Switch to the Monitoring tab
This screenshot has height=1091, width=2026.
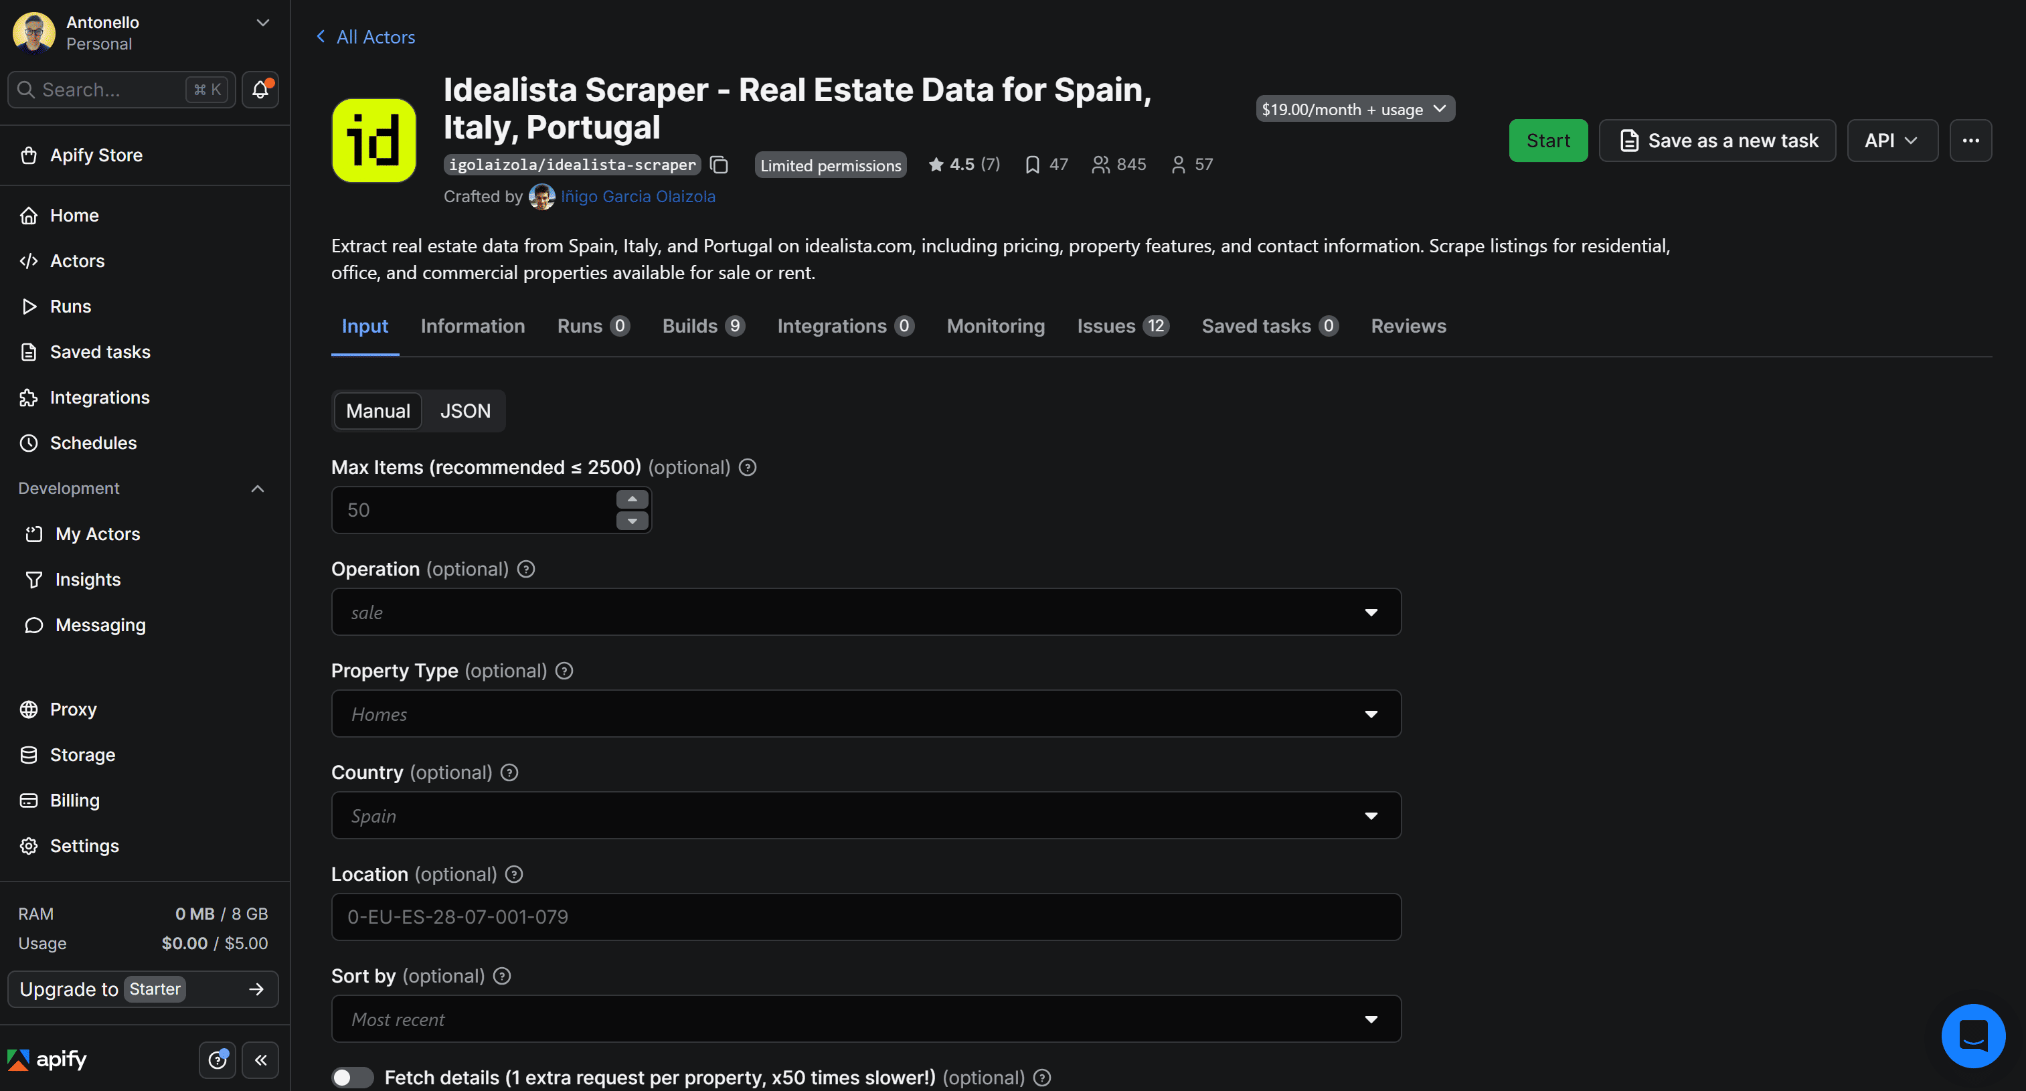pyautogui.click(x=995, y=326)
